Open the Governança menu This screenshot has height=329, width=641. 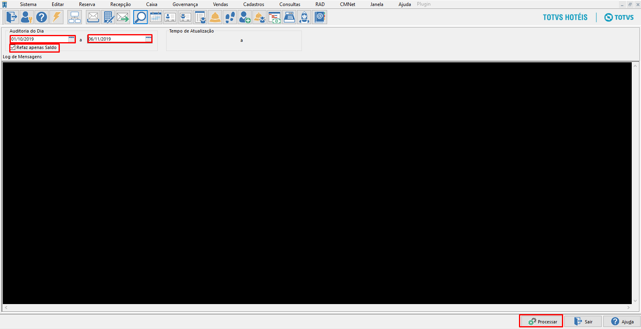tap(185, 4)
